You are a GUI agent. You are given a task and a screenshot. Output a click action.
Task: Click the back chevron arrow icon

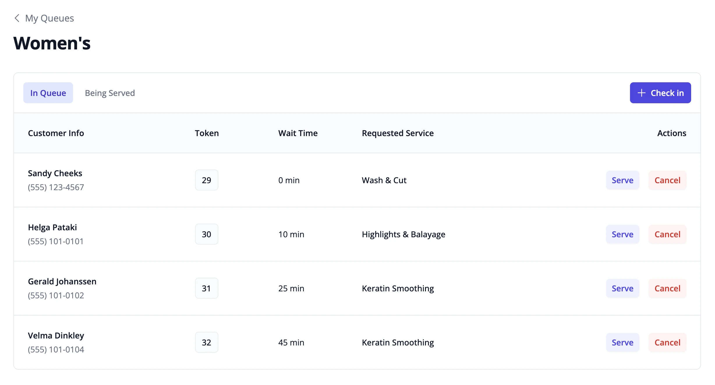(x=17, y=18)
